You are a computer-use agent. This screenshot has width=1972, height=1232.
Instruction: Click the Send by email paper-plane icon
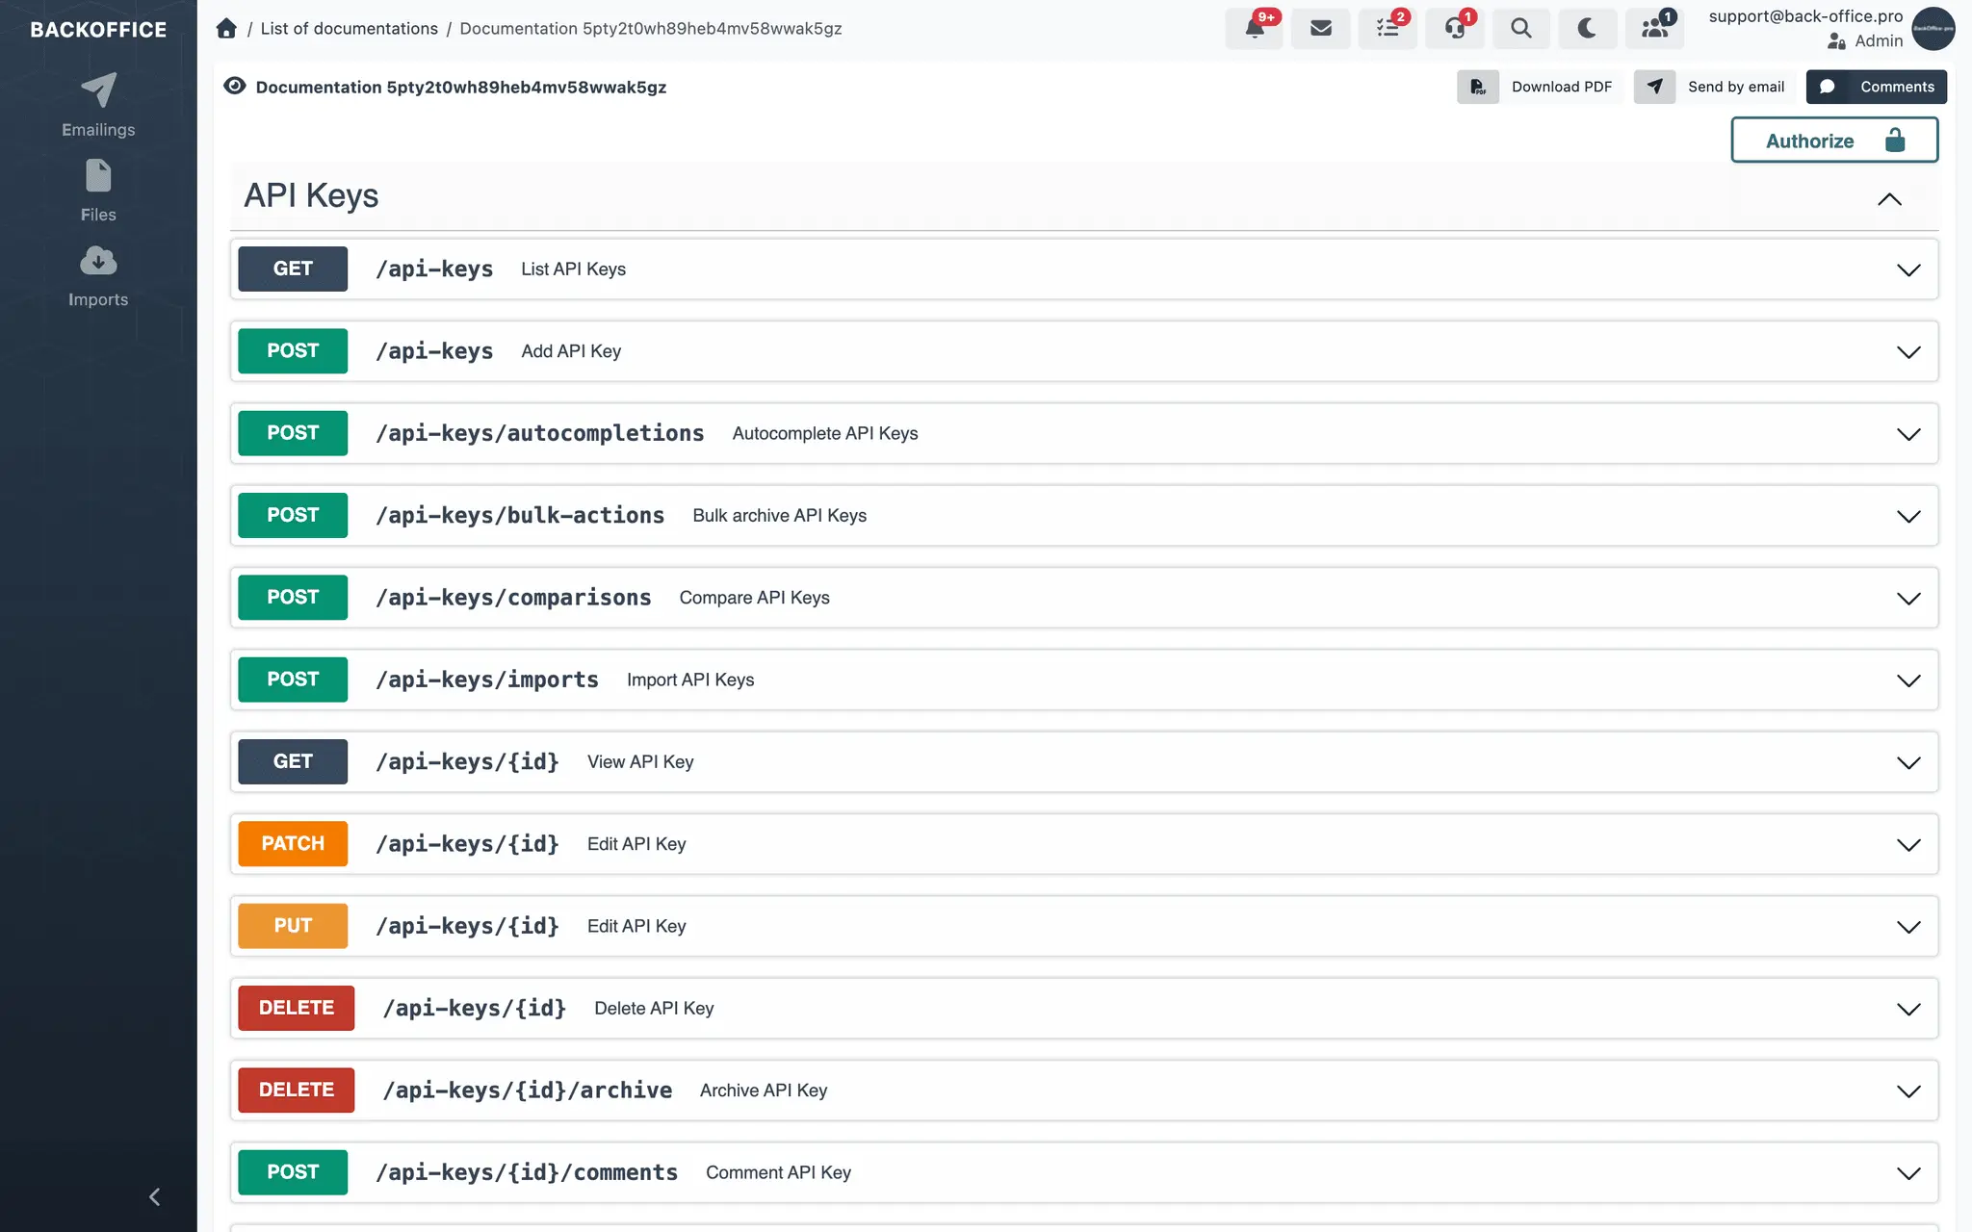1654,87
